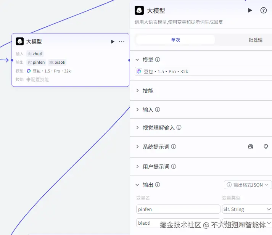Click the node's left input connection port
This screenshot has width=272, height=235.
click(12, 60)
